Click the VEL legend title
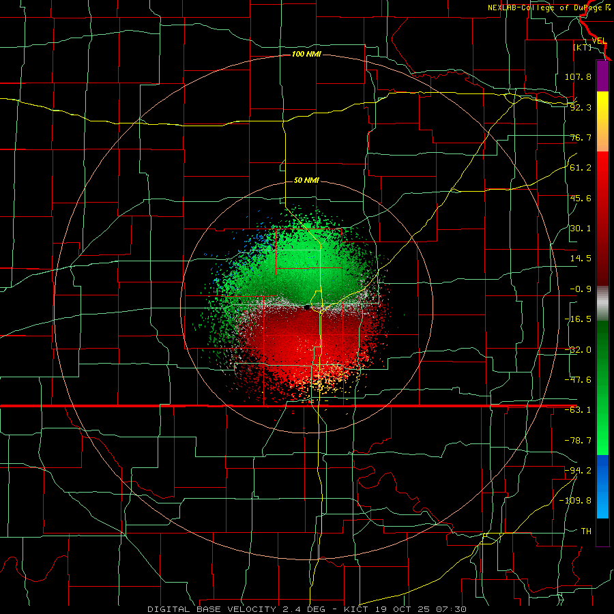The height and width of the screenshot is (614, 614). tap(599, 41)
